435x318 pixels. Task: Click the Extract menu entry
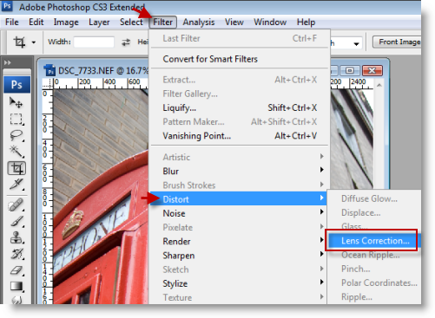coord(240,80)
